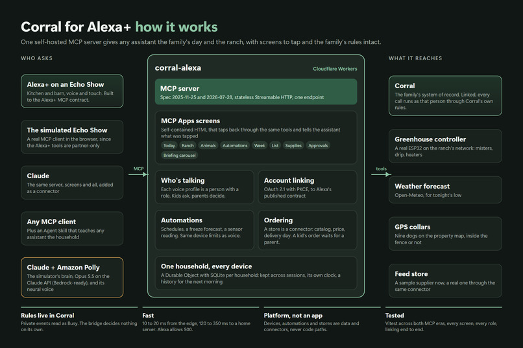
Task: Click the 'Who's talking' card
Action: 204,187
